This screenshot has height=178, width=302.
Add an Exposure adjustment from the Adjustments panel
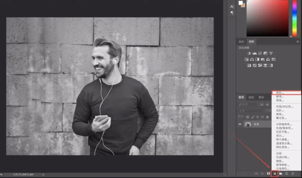pyautogui.click(x=265, y=53)
